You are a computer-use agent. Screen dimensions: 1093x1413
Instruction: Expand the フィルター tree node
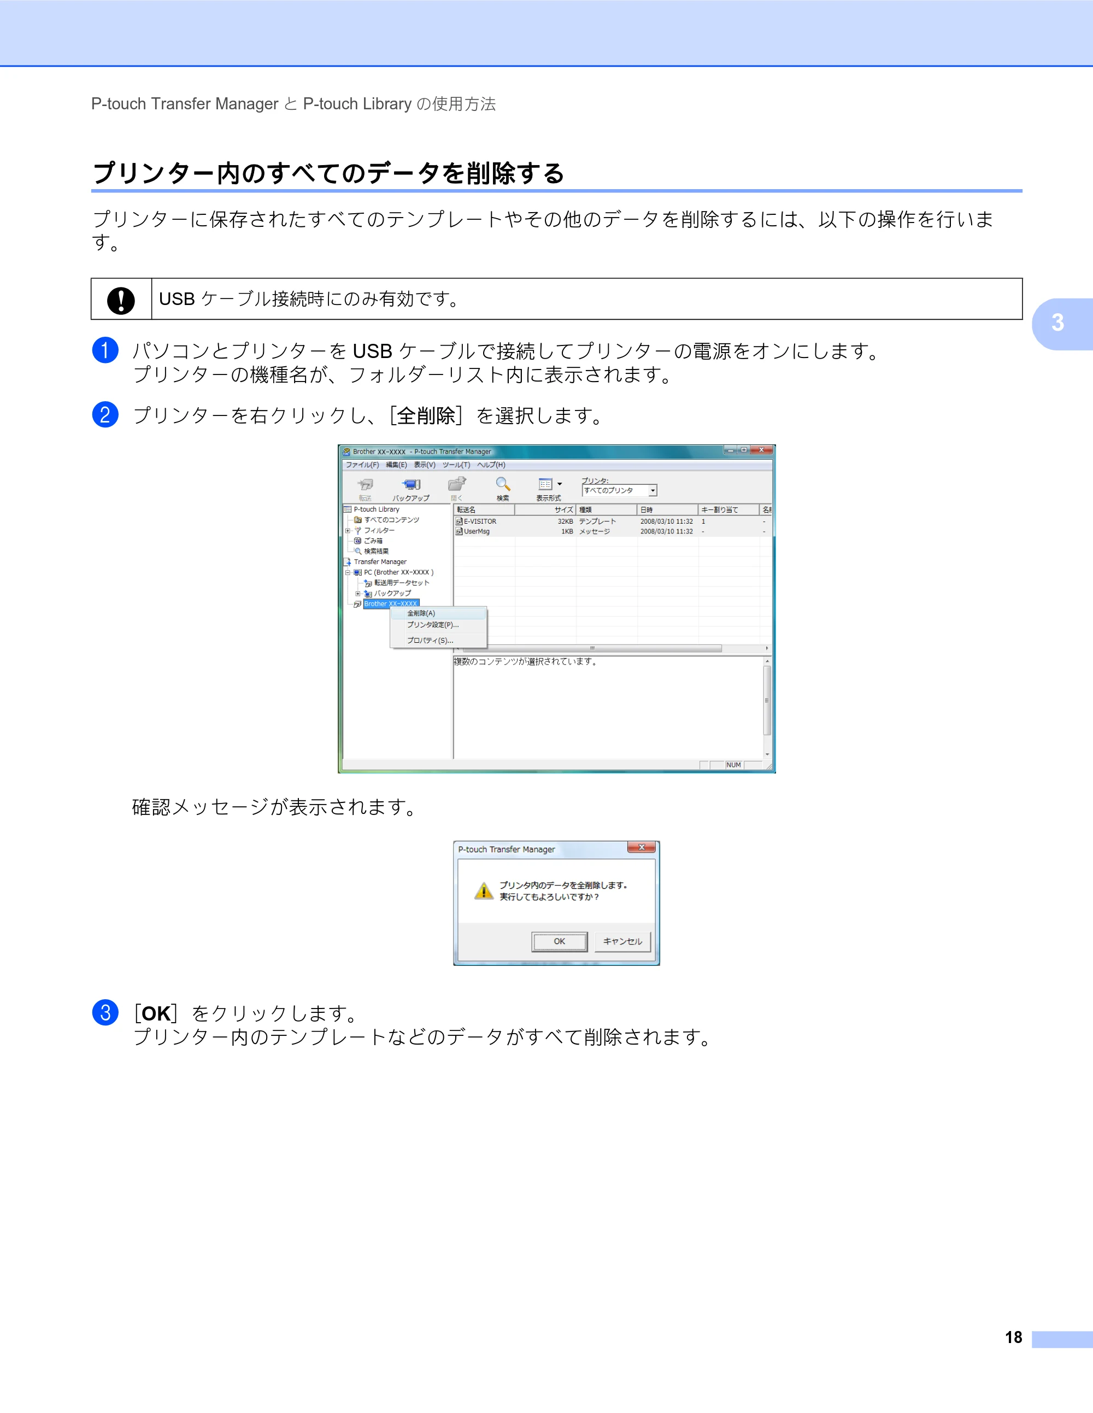348,531
